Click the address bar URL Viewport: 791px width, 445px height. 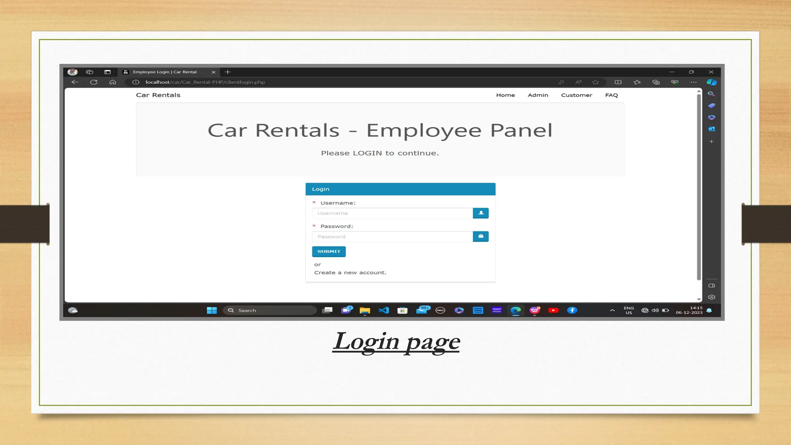pyautogui.click(x=205, y=82)
